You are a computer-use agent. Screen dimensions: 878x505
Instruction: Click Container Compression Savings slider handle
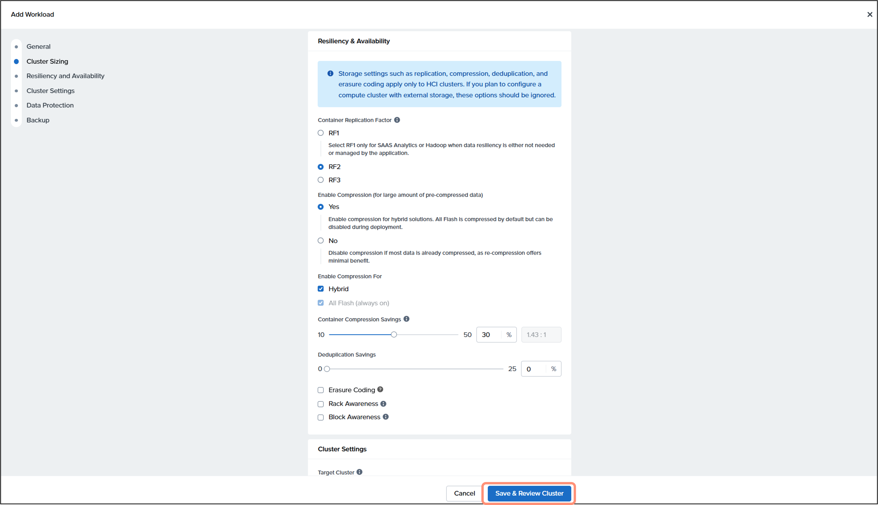point(394,334)
